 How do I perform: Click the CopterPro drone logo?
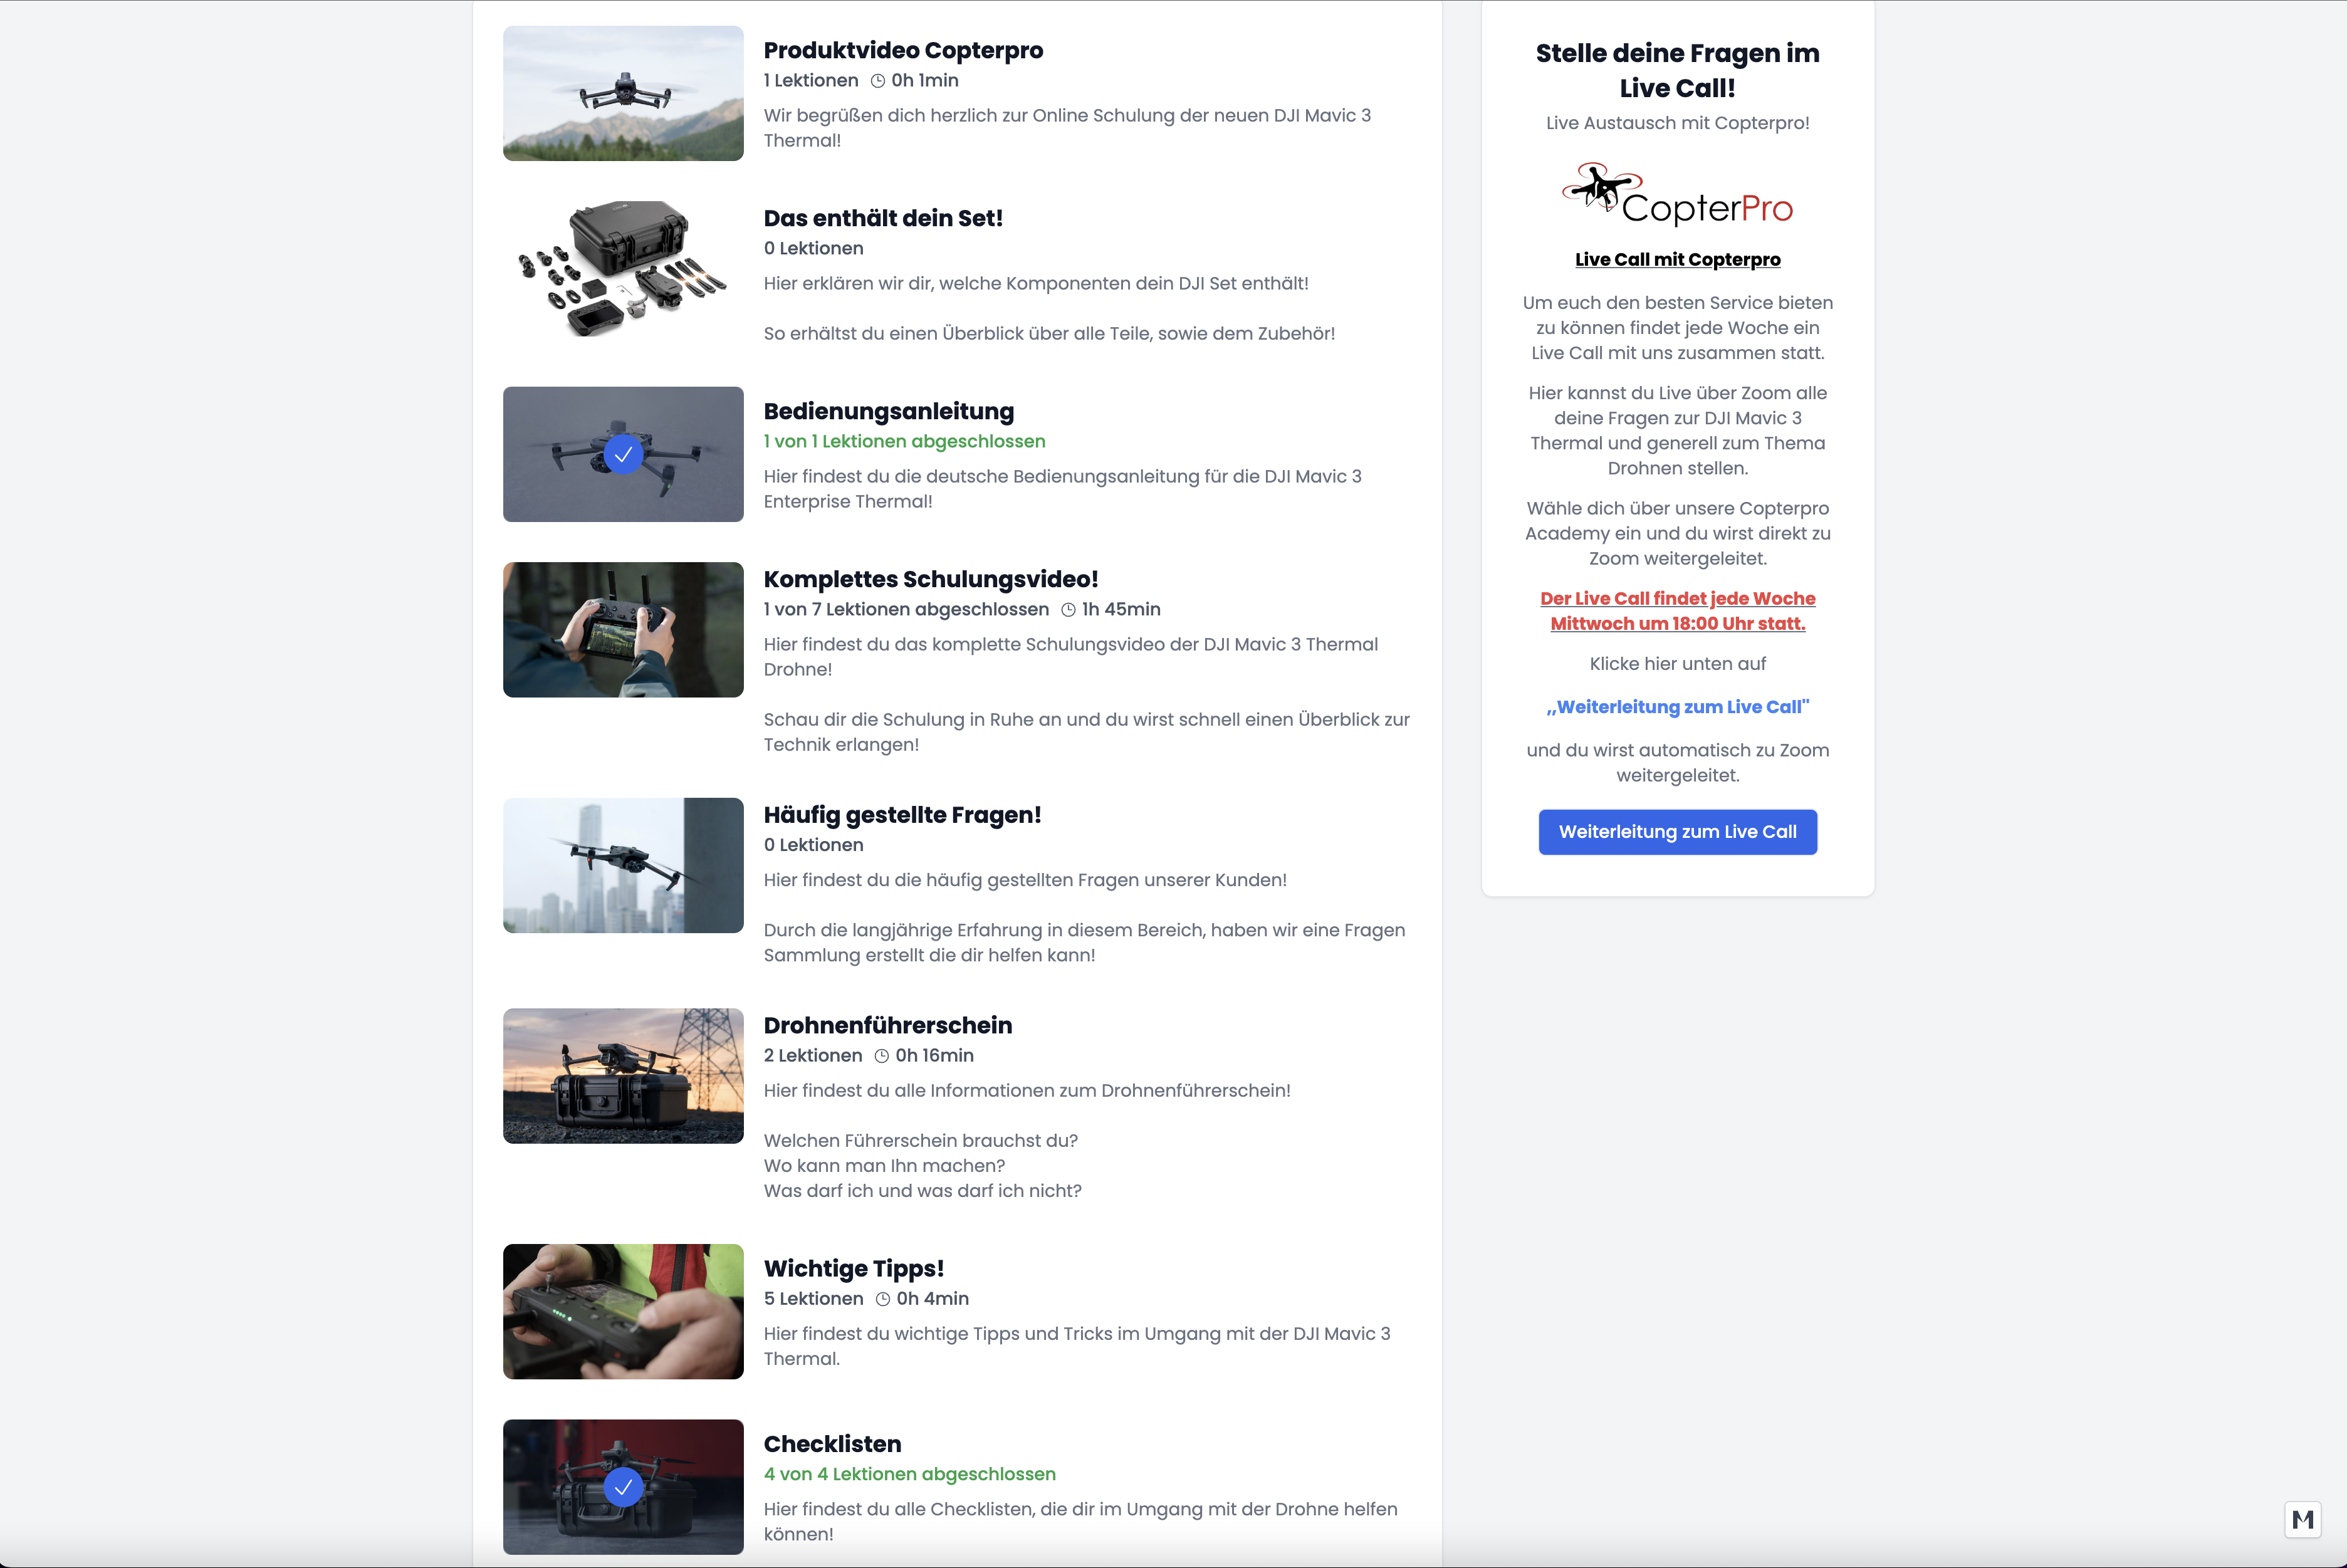pos(1677,195)
